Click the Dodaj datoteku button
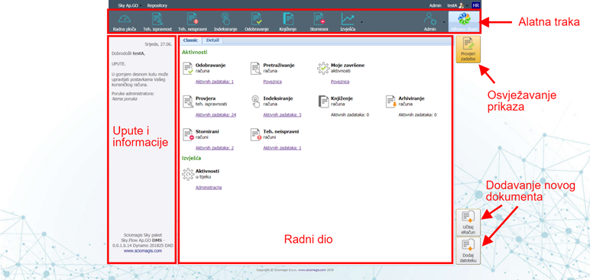Screen dimensions: 590x280 pyautogui.click(x=468, y=251)
